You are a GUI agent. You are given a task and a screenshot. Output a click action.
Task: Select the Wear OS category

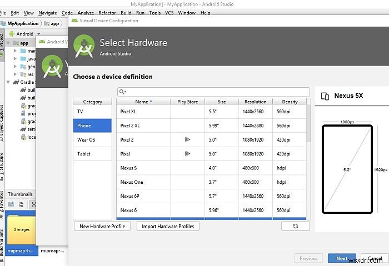(92, 140)
